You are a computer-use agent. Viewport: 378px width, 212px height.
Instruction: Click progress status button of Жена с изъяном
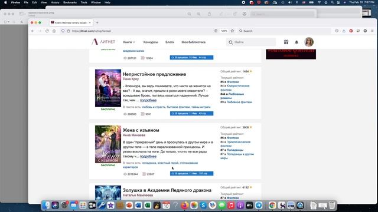(191, 174)
